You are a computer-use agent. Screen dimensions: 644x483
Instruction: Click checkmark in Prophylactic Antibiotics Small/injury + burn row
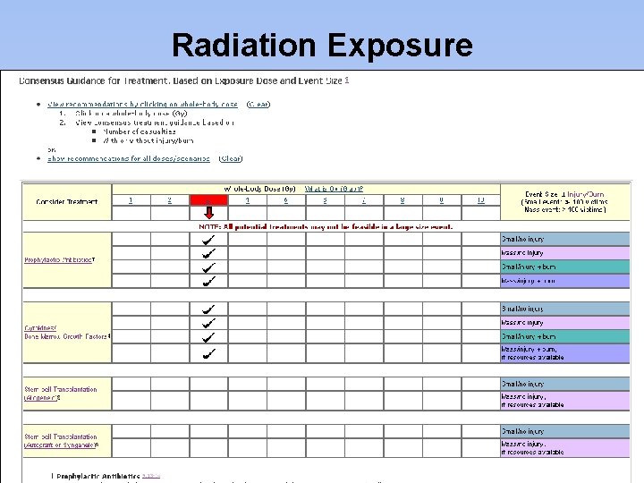(208, 267)
